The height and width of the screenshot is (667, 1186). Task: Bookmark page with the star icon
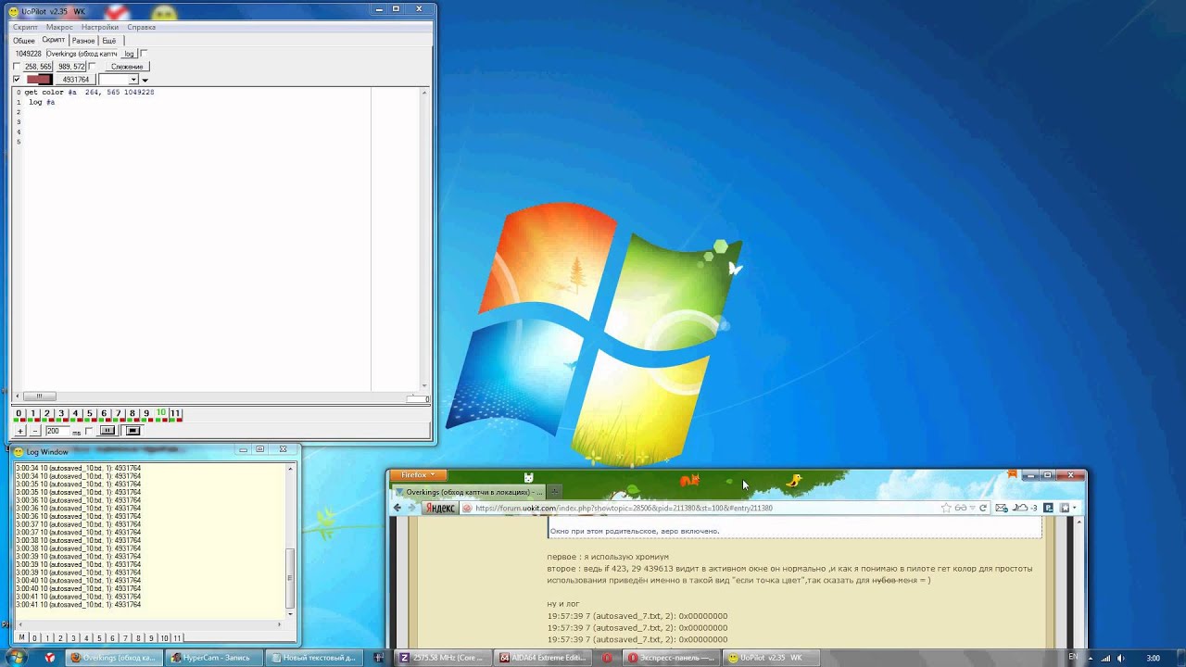(x=946, y=508)
